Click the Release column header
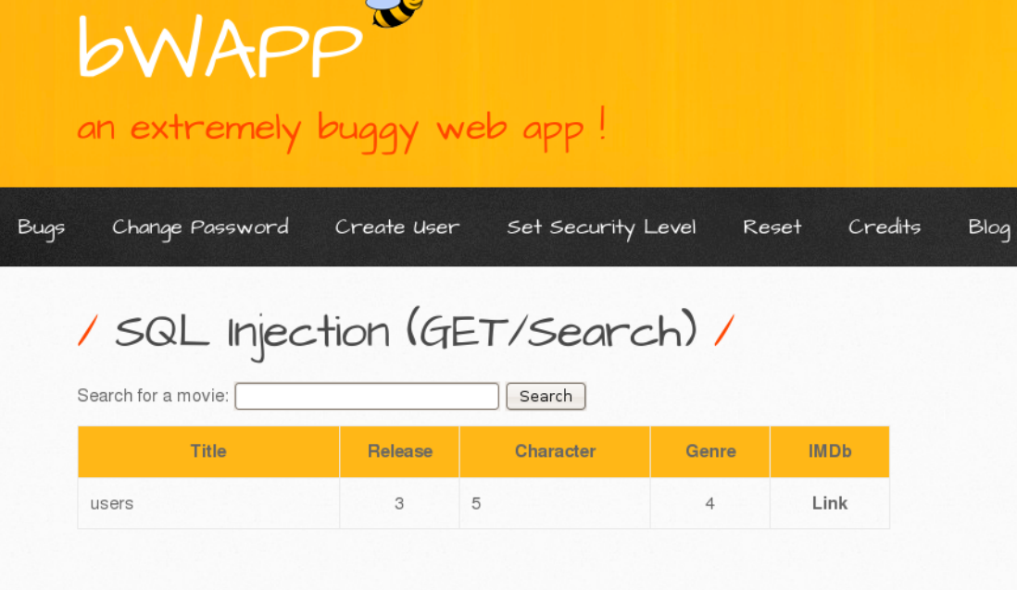The width and height of the screenshot is (1017, 590). (x=399, y=451)
